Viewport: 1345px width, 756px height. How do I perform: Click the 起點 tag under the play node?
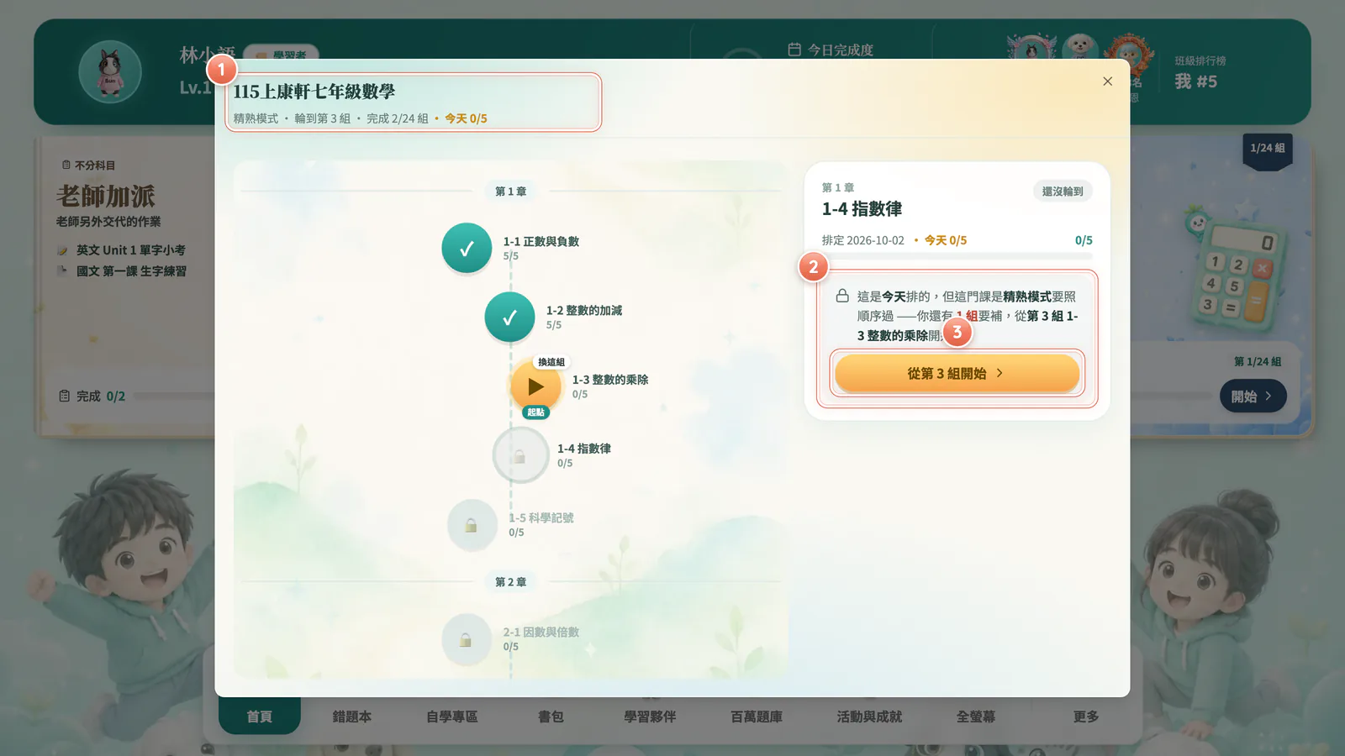coord(535,412)
